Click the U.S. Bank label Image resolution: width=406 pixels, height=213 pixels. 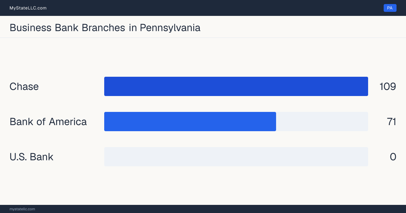click(x=31, y=157)
